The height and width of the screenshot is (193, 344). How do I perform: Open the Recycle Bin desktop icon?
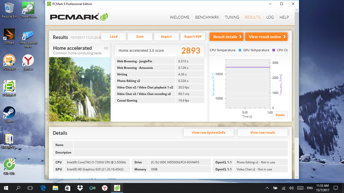coord(9,10)
